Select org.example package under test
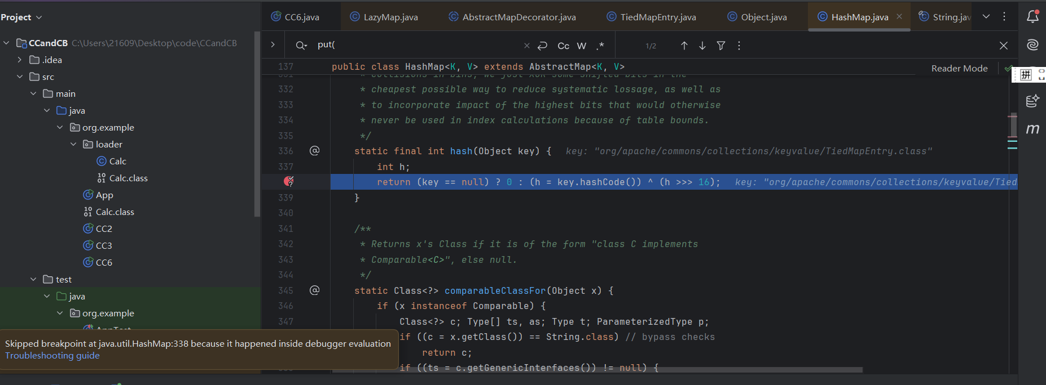The width and height of the screenshot is (1046, 385). pyautogui.click(x=102, y=313)
